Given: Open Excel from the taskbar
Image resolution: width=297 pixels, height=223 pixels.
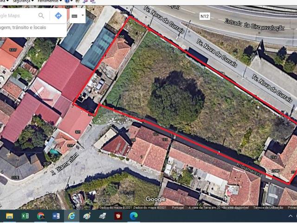Looking at the screenshot, I should 25,216.
